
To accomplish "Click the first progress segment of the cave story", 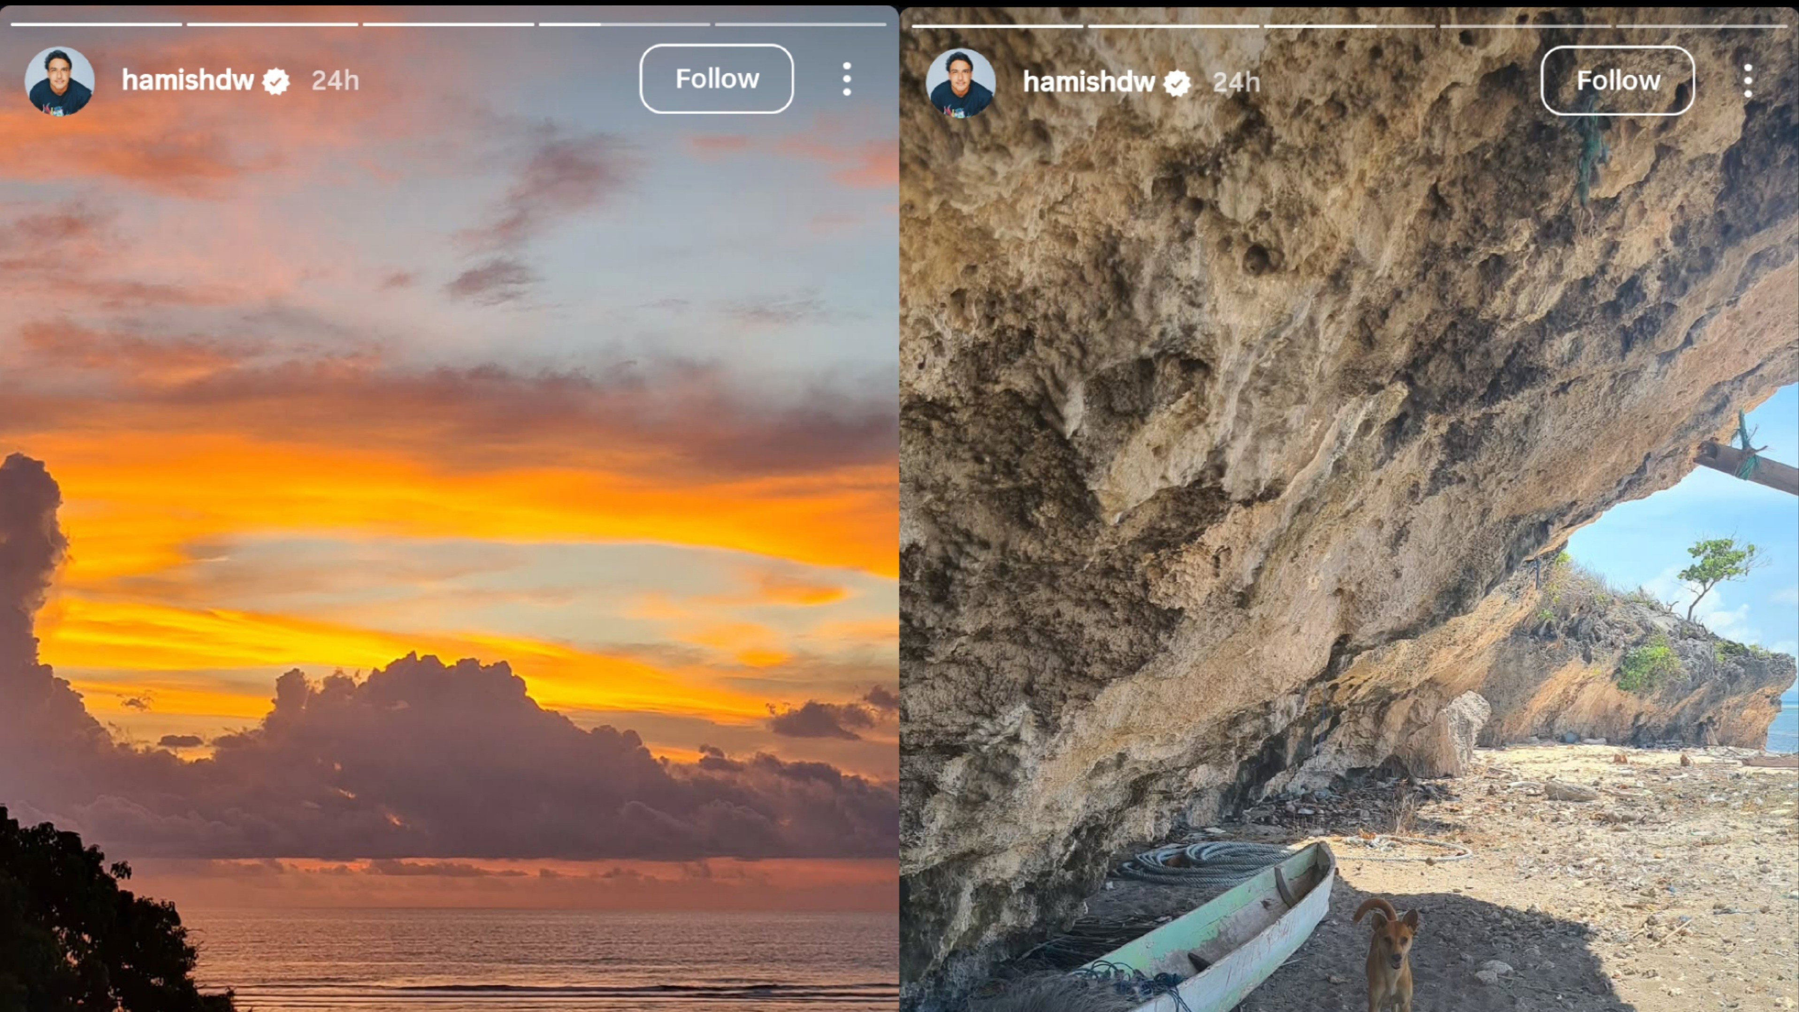I will pyautogui.click(x=997, y=27).
